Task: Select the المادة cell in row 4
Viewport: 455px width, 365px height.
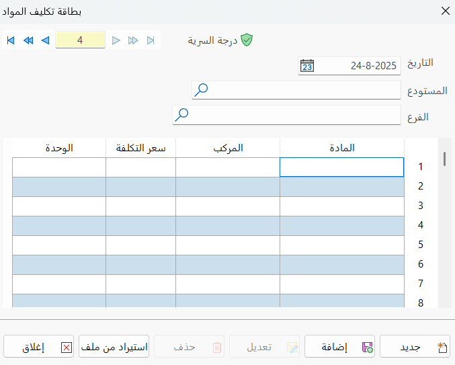Action: point(342,226)
